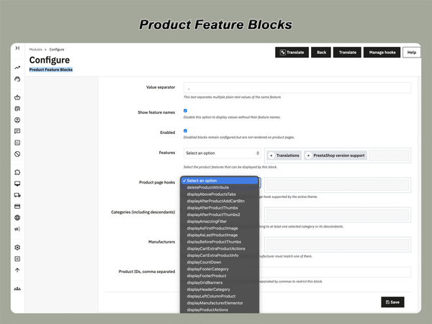The width and height of the screenshot is (432, 324).
Task: Click the Back button
Action: point(321,53)
